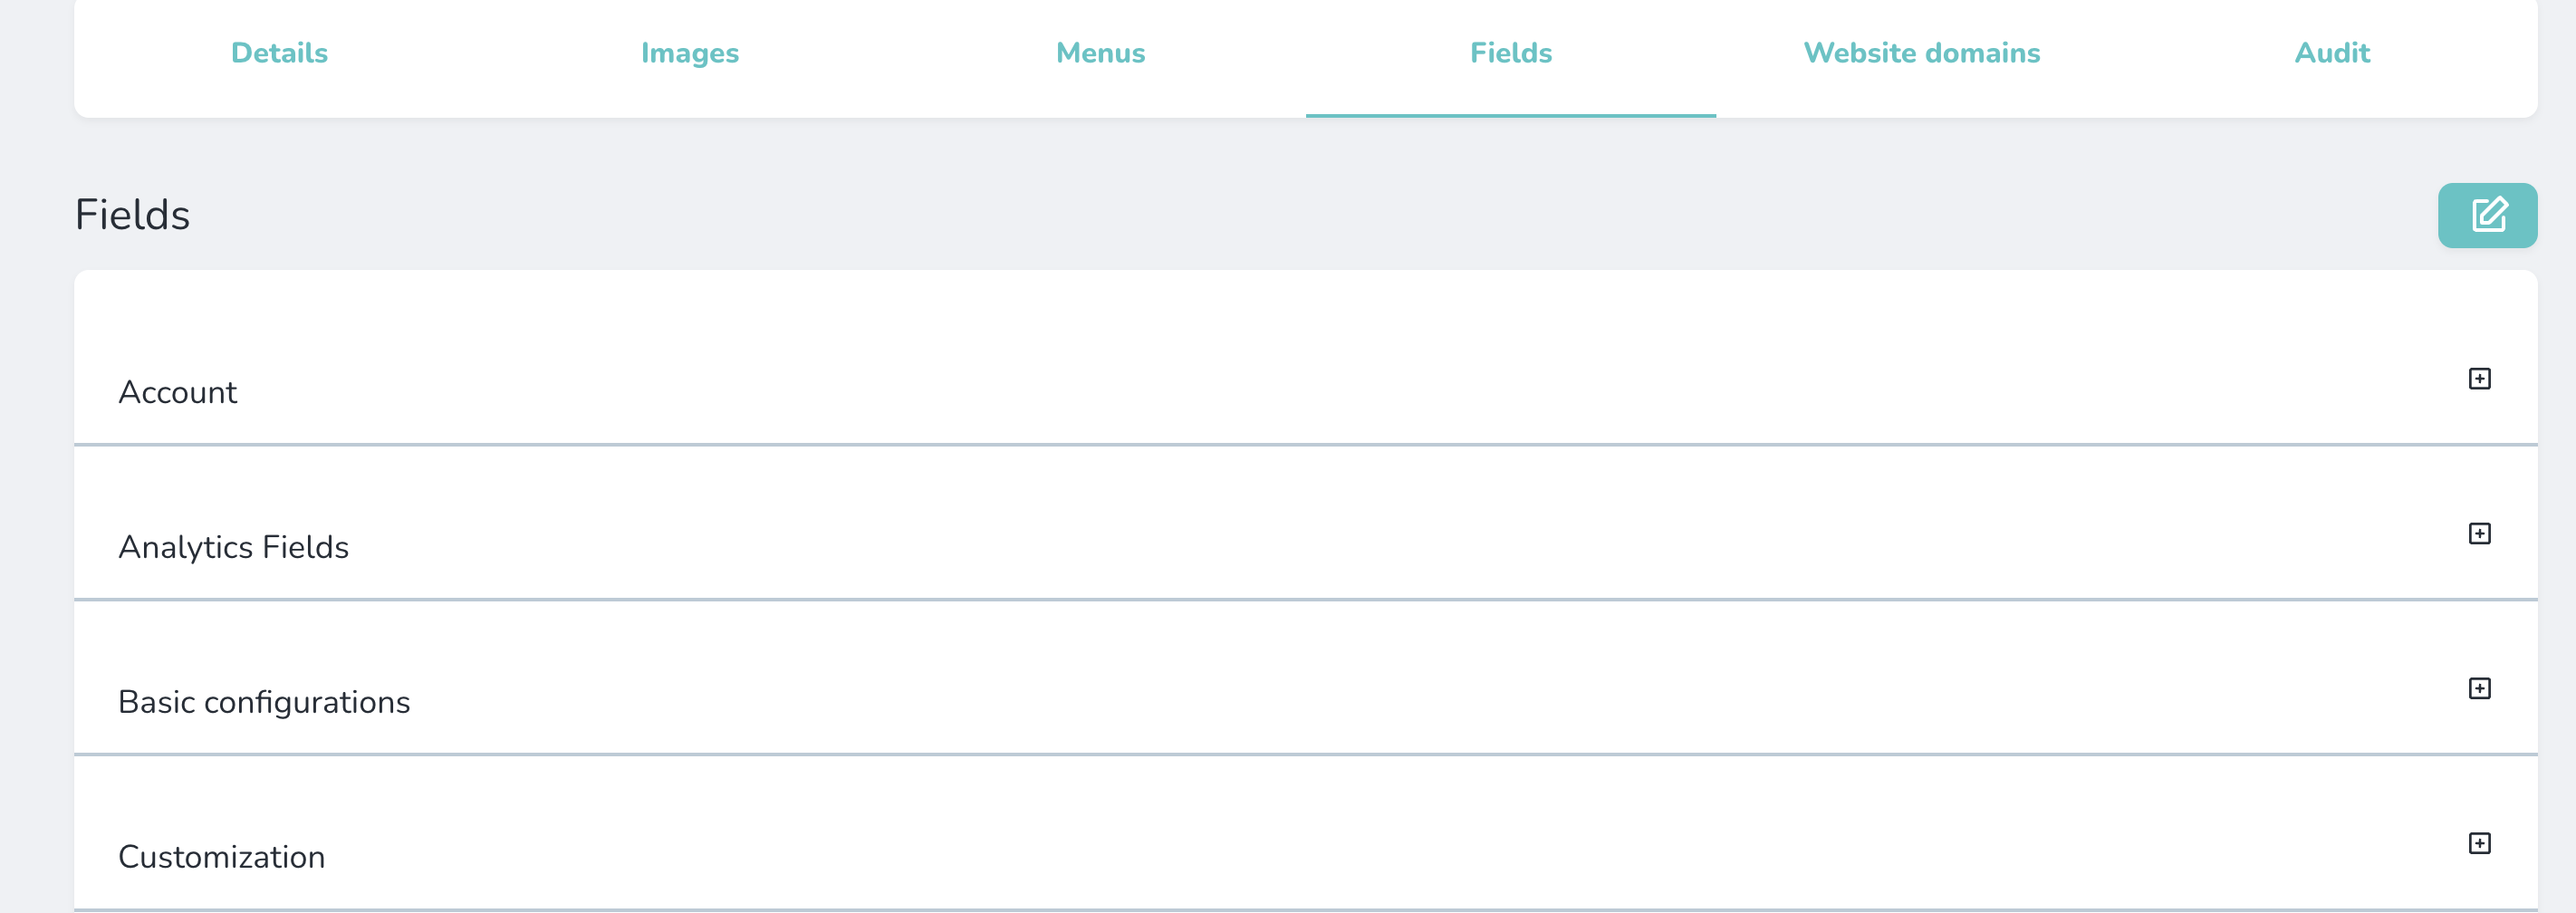
Task: Click the active underline beneath Fields tab
Action: (x=1510, y=116)
